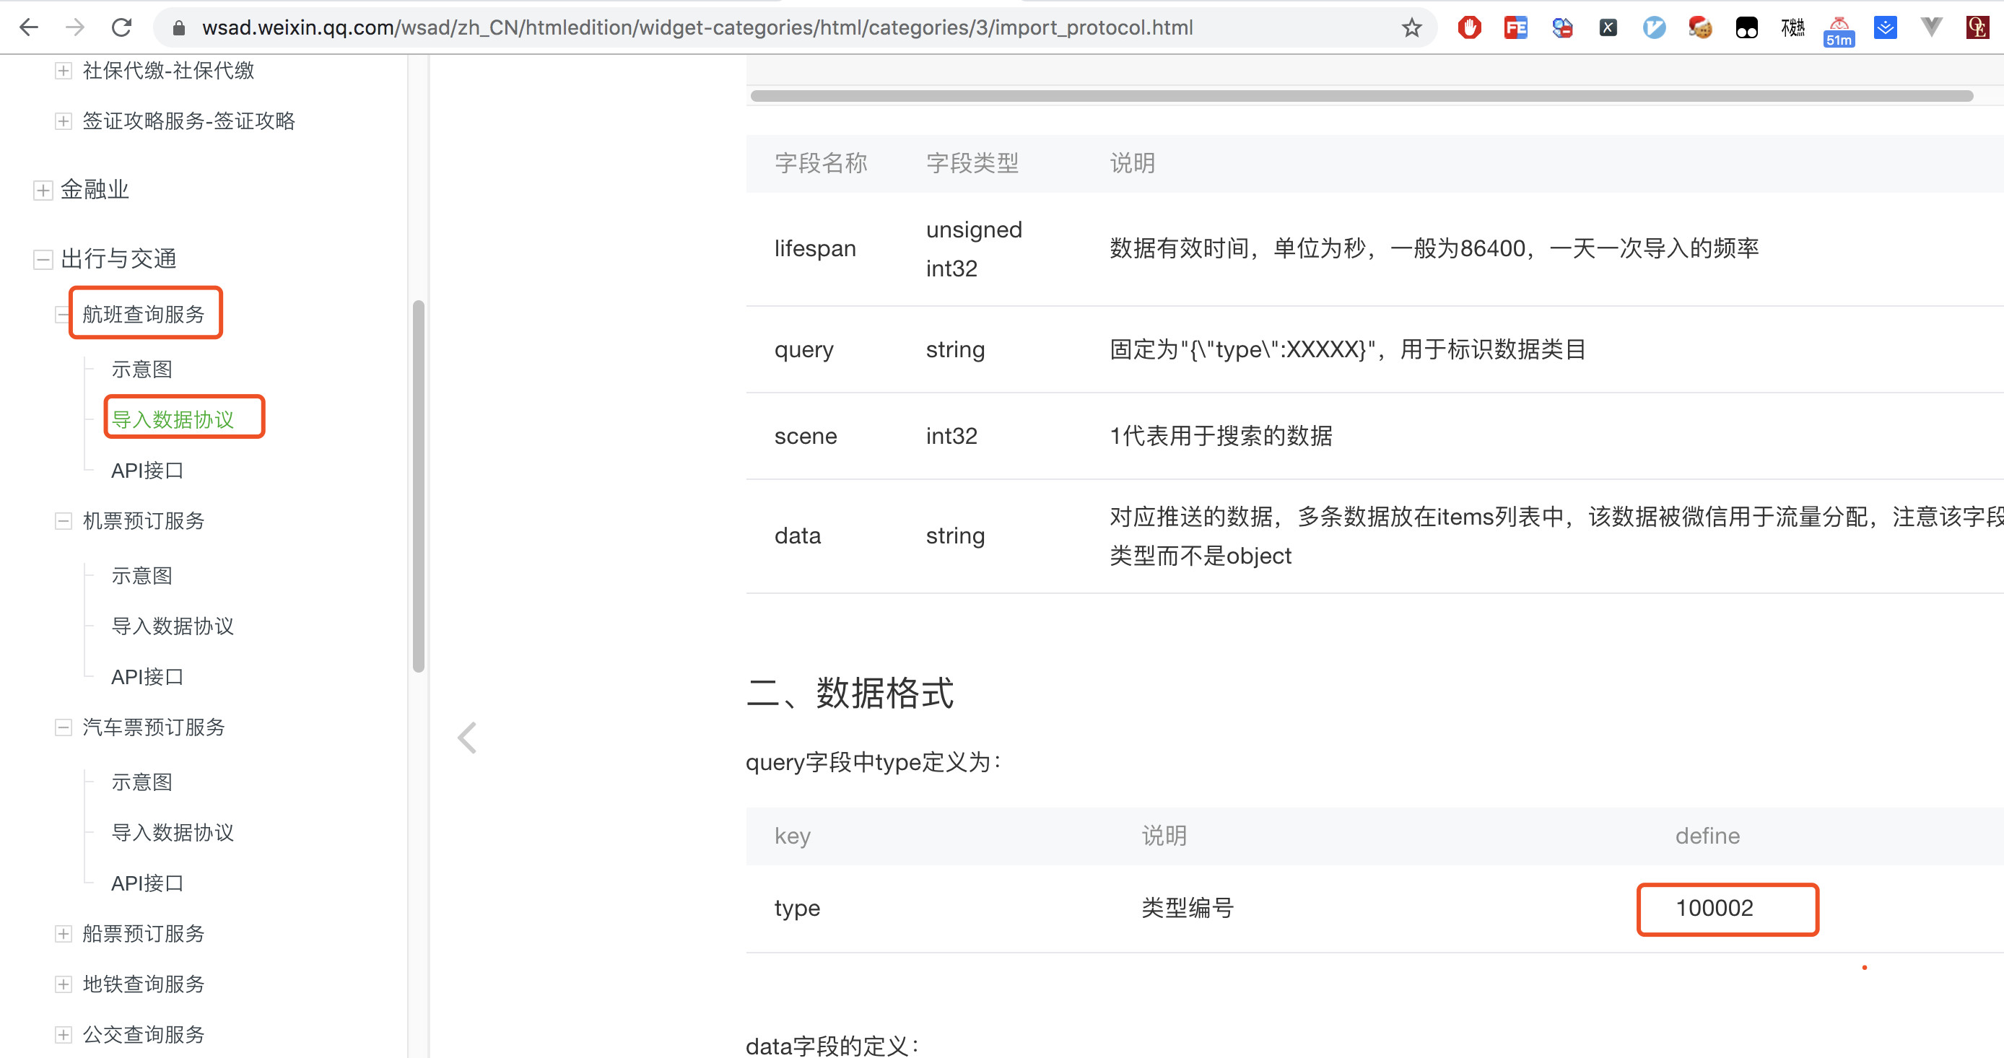Expand the 地铁查询服务 node
2004x1058 pixels.
[x=63, y=984]
